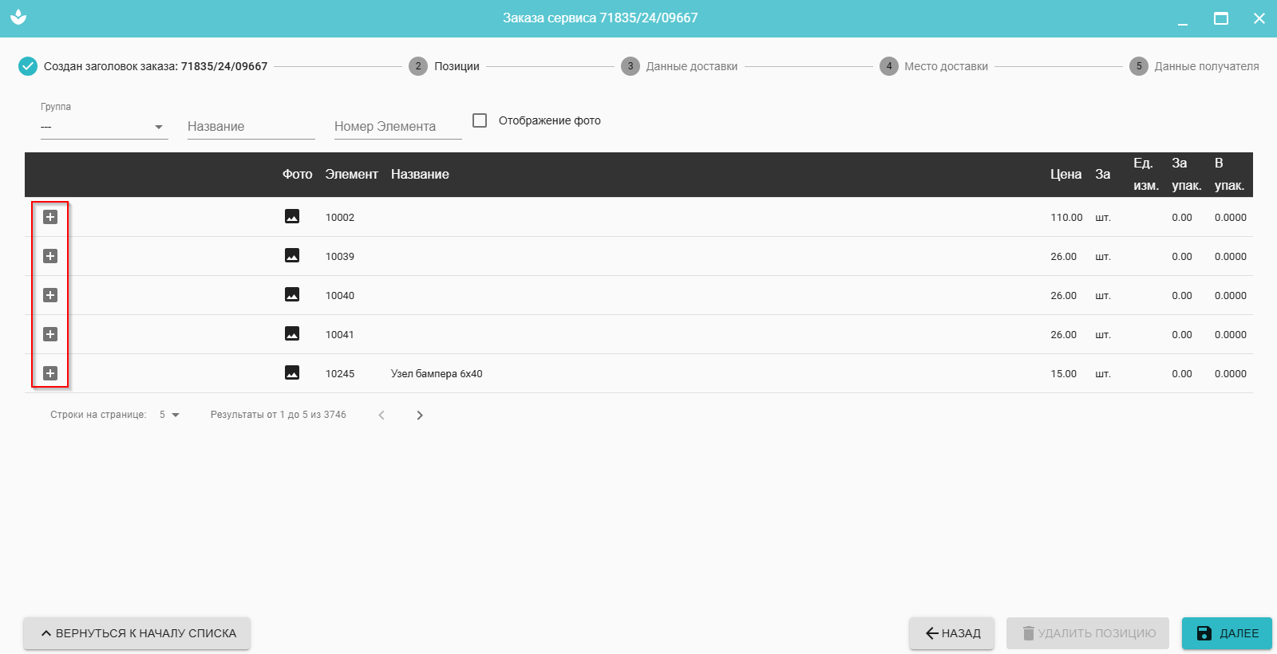View the photo icon of element 10041

[x=292, y=334]
